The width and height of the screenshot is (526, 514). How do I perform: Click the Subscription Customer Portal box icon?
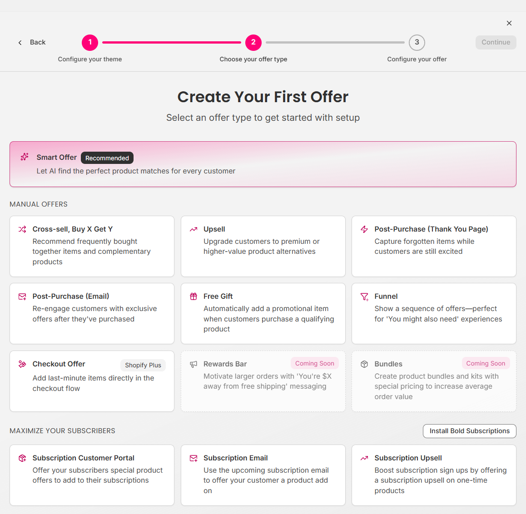tap(22, 458)
